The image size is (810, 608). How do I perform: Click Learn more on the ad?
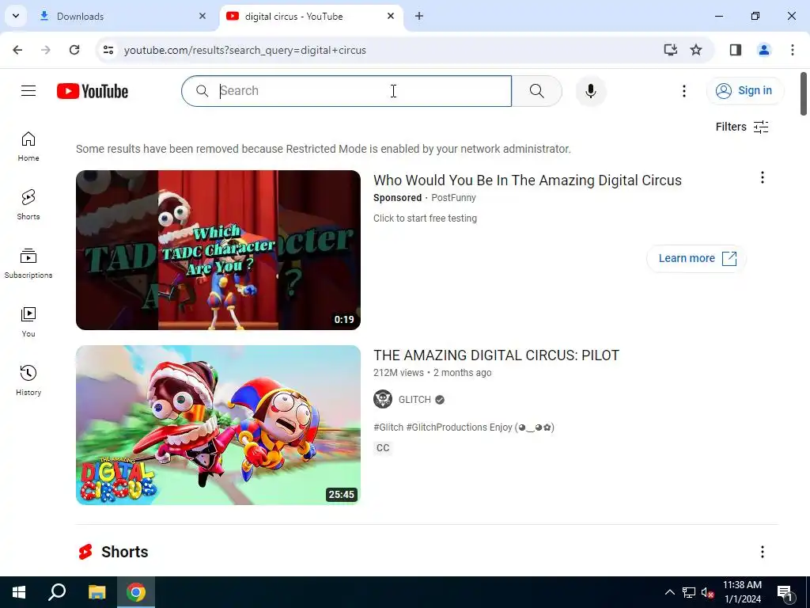pos(696,258)
